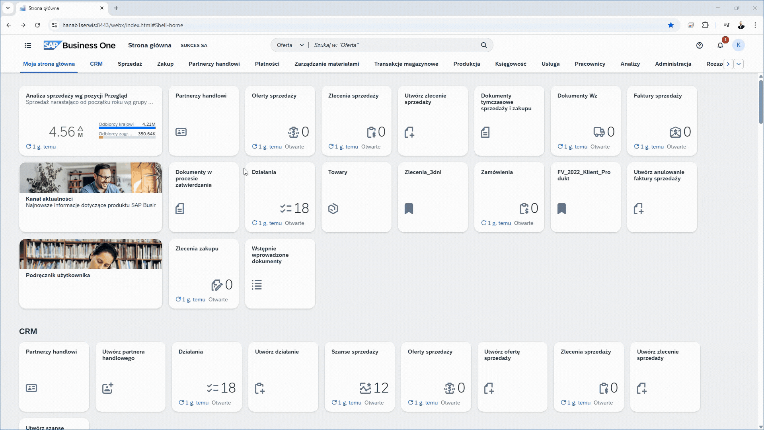Screen dimensions: 764x430
Task: Expand the navigation tabs overflow dropdown
Action: (739, 64)
